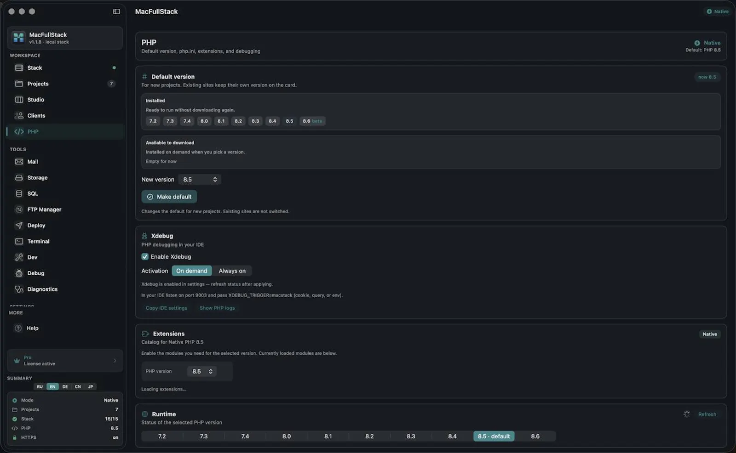Click the Projects count badge 7
This screenshot has height=453, width=736.
pos(111,84)
